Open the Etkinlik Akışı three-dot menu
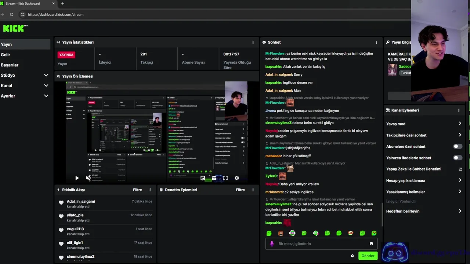Screen dimensions: 470x264 click(150, 190)
